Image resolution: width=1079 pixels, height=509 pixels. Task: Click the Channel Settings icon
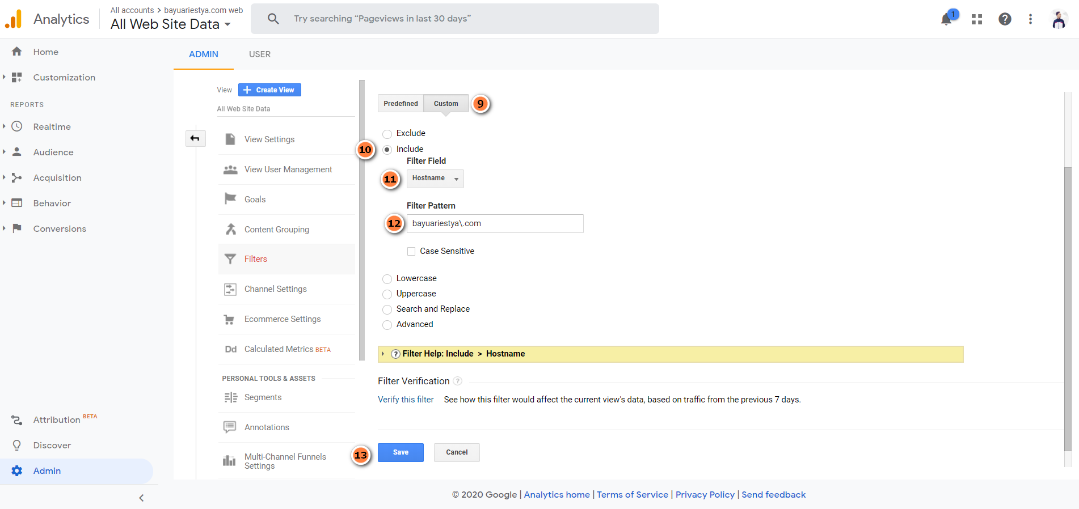coord(230,289)
